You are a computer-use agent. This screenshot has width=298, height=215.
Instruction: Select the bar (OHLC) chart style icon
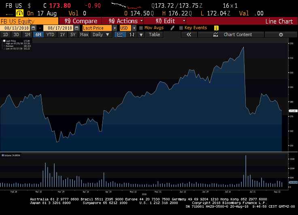(132, 34)
